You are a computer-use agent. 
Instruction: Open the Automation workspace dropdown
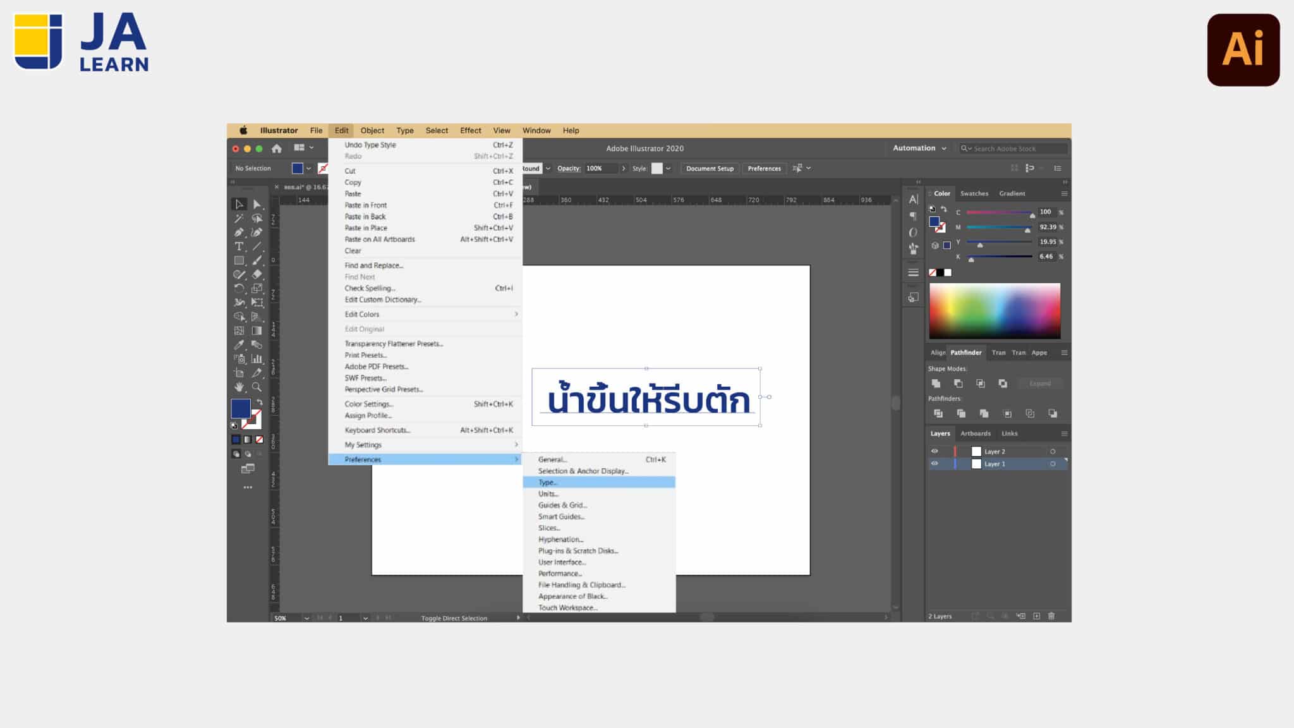[917, 148]
